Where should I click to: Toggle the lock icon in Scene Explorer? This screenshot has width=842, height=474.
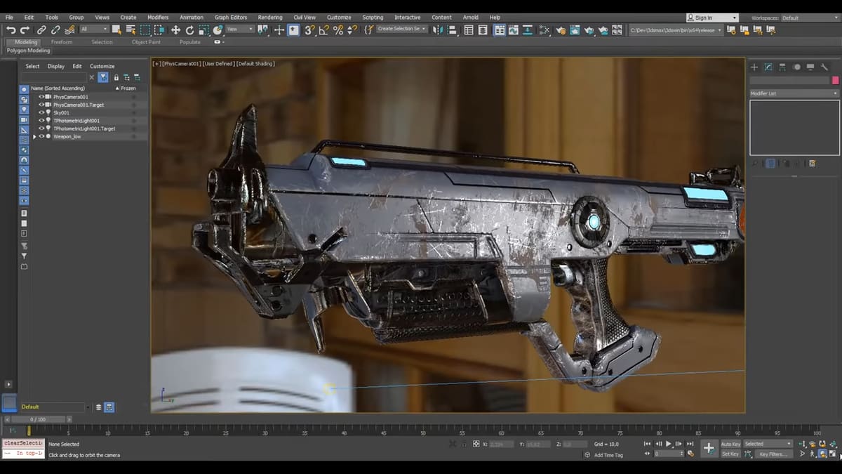(x=116, y=77)
